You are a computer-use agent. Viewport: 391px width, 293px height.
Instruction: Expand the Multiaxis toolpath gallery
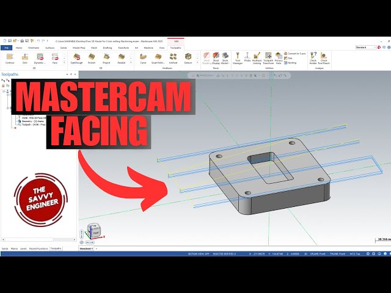pos(197,63)
